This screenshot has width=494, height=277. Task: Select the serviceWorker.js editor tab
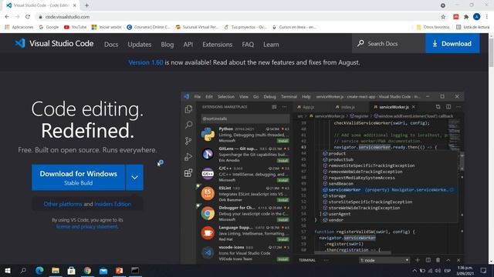click(394, 107)
